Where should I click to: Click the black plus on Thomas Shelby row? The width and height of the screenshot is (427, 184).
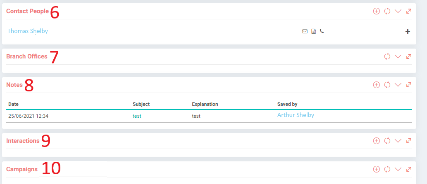408,31
